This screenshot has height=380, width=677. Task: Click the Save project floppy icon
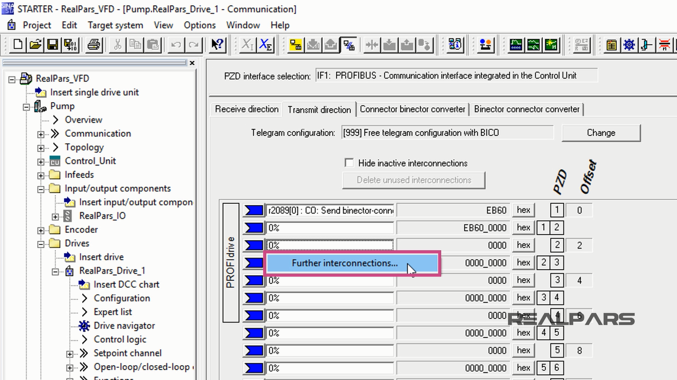coord(52,45)
